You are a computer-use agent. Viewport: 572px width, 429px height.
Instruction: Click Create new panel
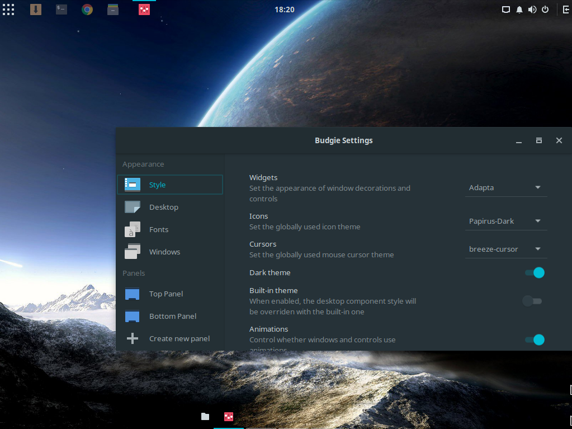tap(169, 338)
